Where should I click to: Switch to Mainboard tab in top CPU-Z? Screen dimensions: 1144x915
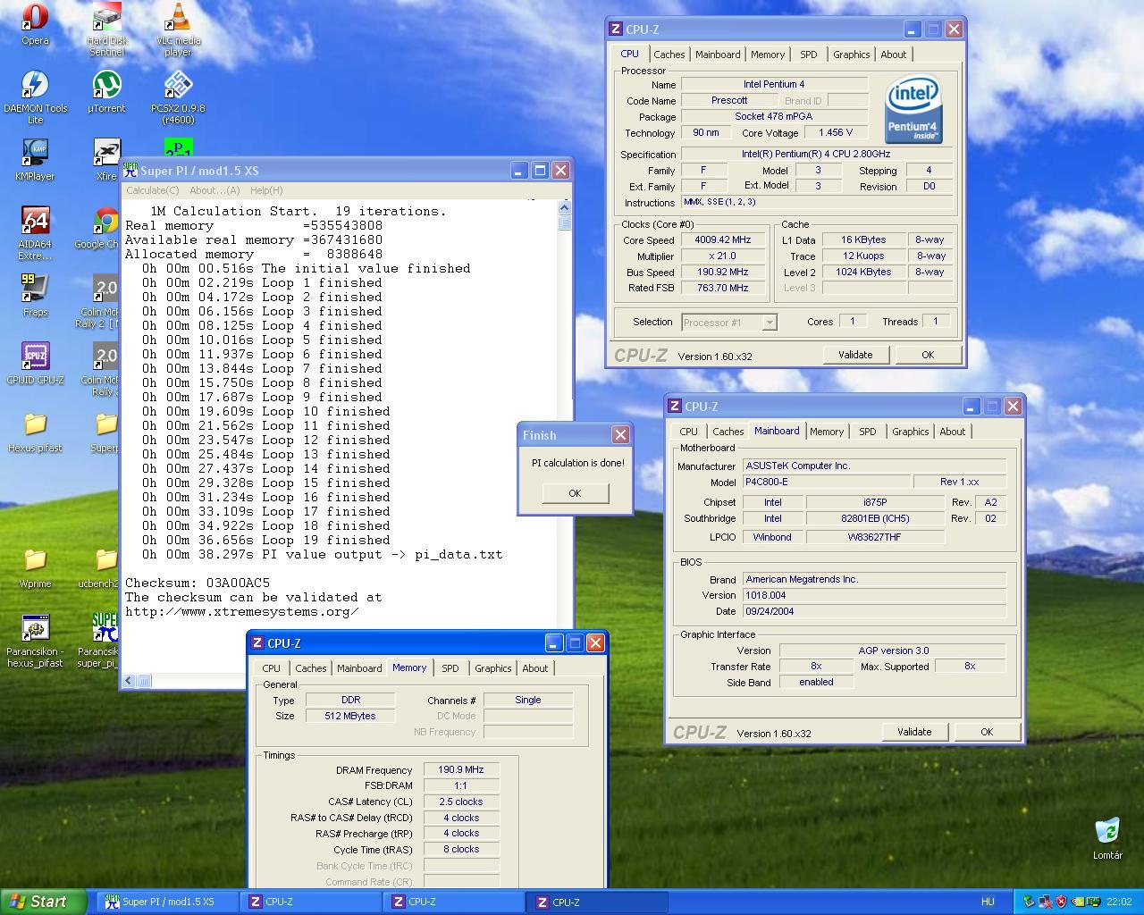pyautogui.click(x=718, y=55)
